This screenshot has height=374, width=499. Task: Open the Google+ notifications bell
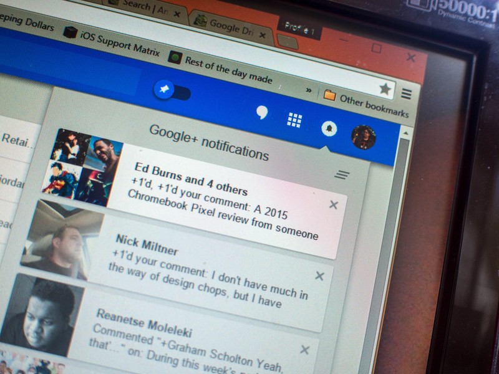pos(329,128)
